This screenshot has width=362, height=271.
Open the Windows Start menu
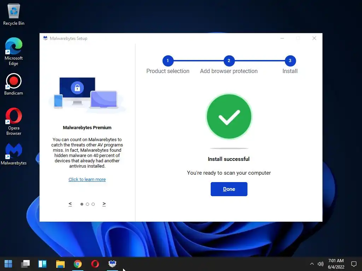pyautogui.click(x=8, y=264)
